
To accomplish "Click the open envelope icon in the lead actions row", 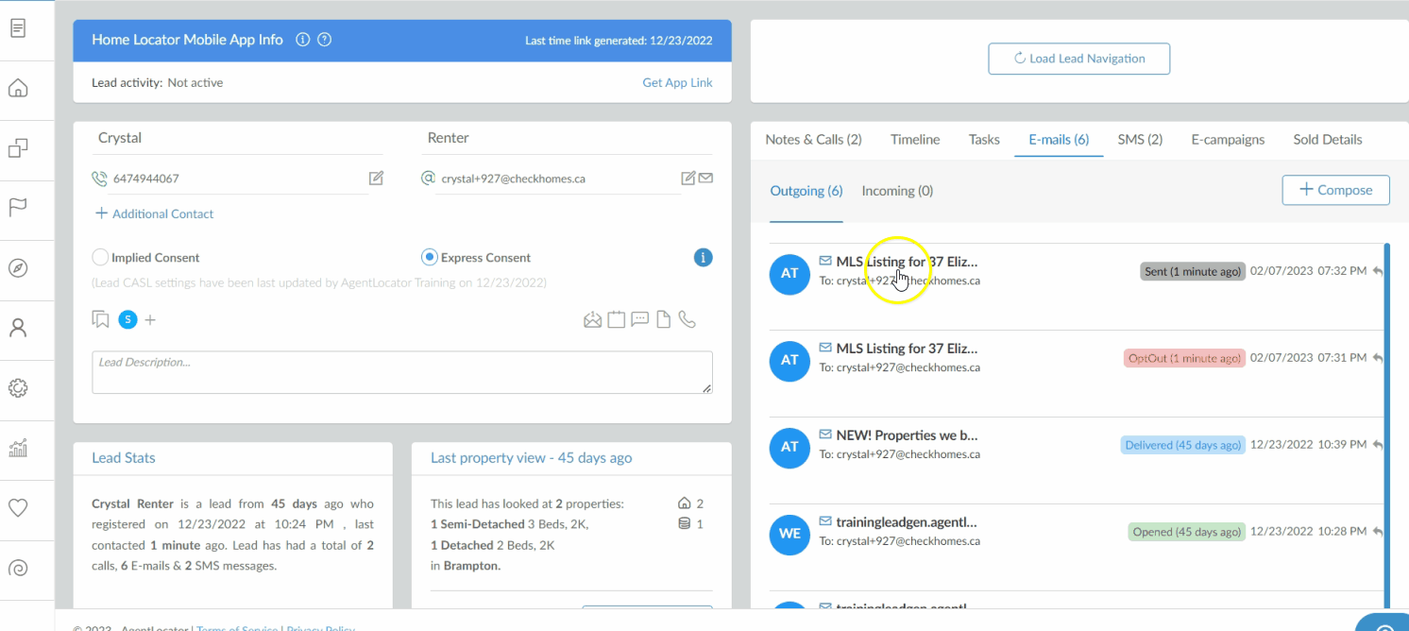I will [x=592, y=319].
